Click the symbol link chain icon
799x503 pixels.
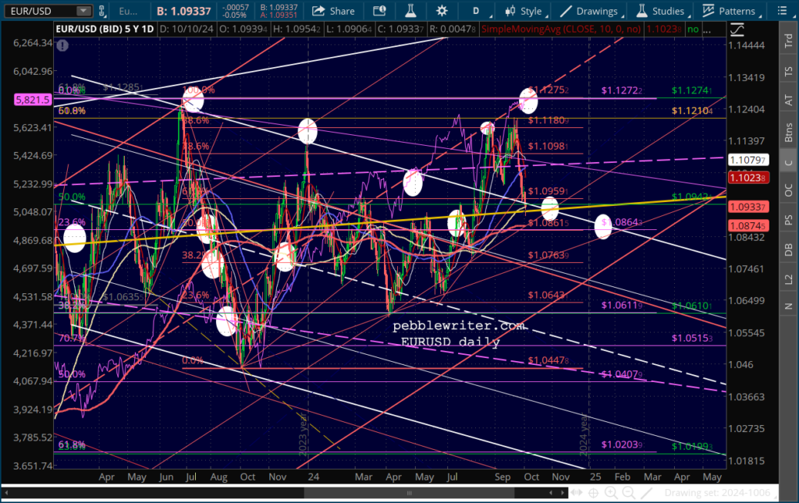coord(101,11)
